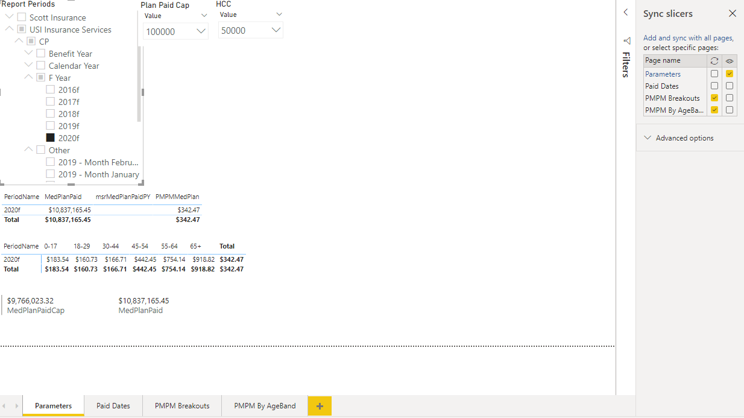Image resolution: width=744 pixels, height=418 pixels.
Task: Click the Report Periods slicer title
Action: pos(28,4)
